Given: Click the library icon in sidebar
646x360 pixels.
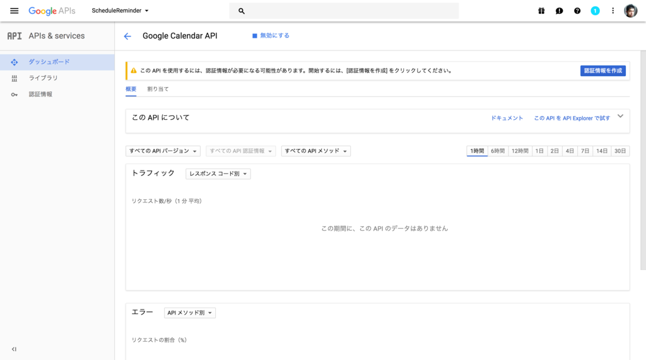Looking at the screenshot, I should click(15, 78).
